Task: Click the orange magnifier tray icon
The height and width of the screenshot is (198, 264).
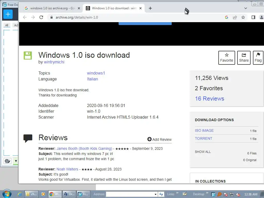Action: [219, 194]
